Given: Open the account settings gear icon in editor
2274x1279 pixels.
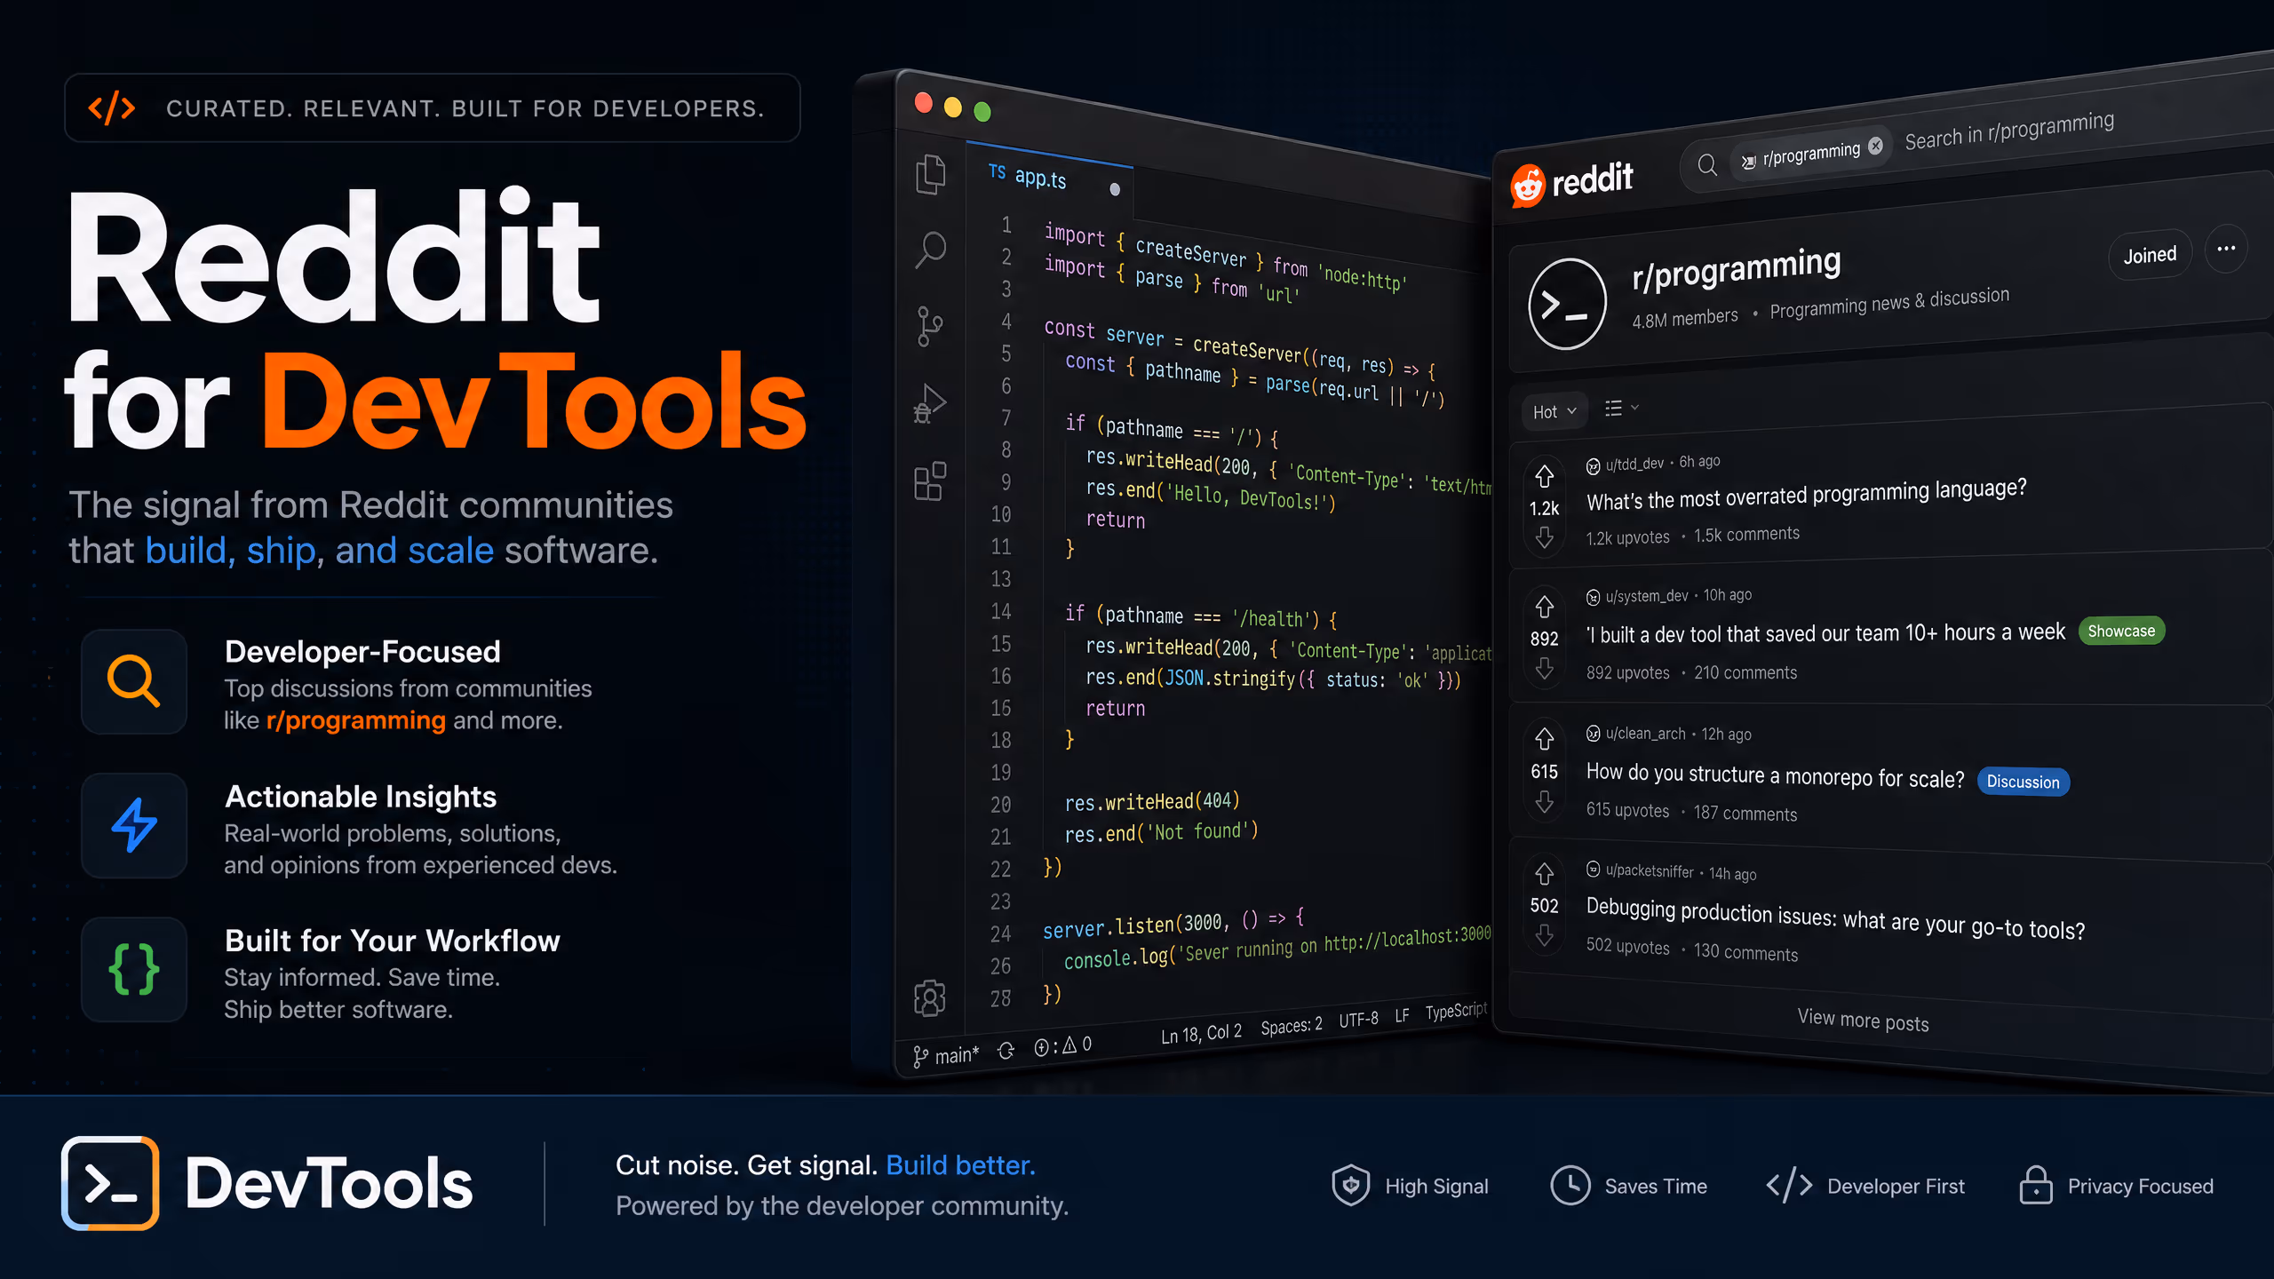Looking at the screenshot, I should [x=930, y=997].
